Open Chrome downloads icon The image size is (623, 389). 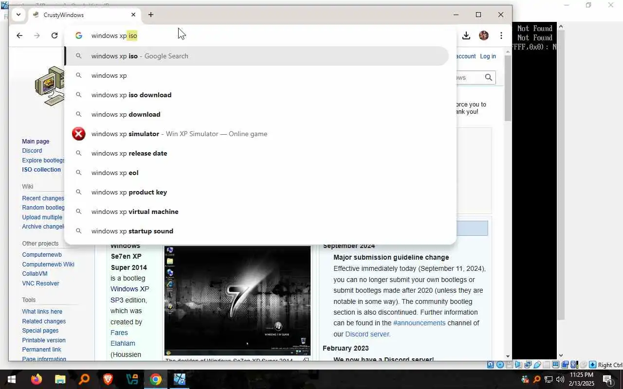[x=466, y=35]
